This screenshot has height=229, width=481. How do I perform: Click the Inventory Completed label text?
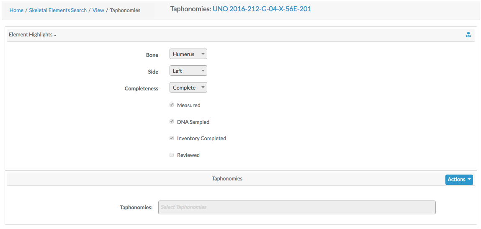[201, 139]
